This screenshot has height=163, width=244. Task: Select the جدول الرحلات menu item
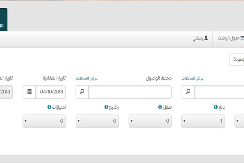click(x=230, y=38)
